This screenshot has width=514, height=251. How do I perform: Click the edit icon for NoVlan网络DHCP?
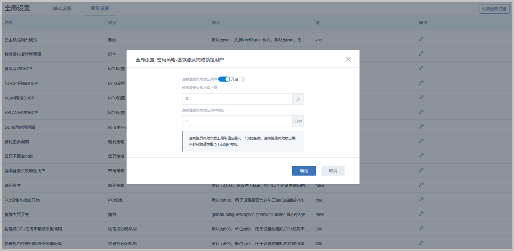point(421,83)
